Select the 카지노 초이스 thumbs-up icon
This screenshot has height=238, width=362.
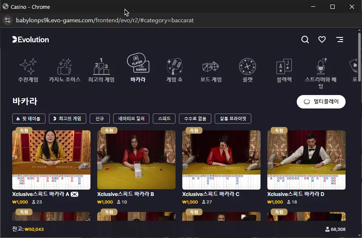pyautogui.click(x=64, y=66)
